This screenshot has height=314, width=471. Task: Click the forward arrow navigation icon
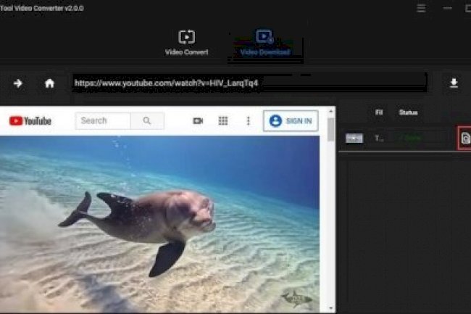coord(18,83)
